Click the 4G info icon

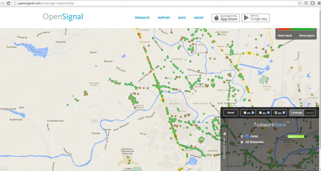click(284, 113)
